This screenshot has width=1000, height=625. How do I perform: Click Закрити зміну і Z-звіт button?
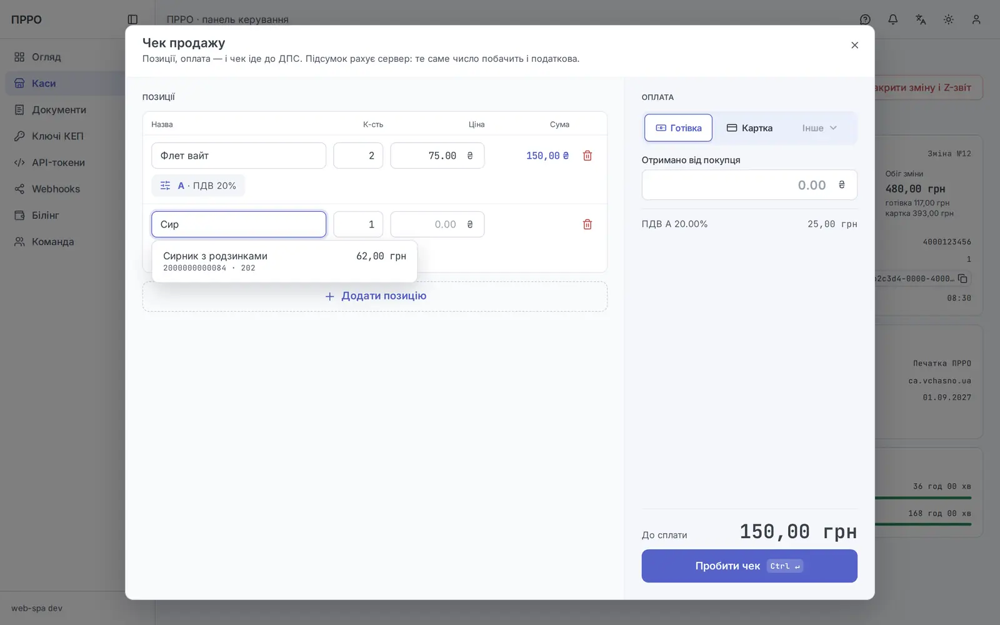(x=928, y=87)
